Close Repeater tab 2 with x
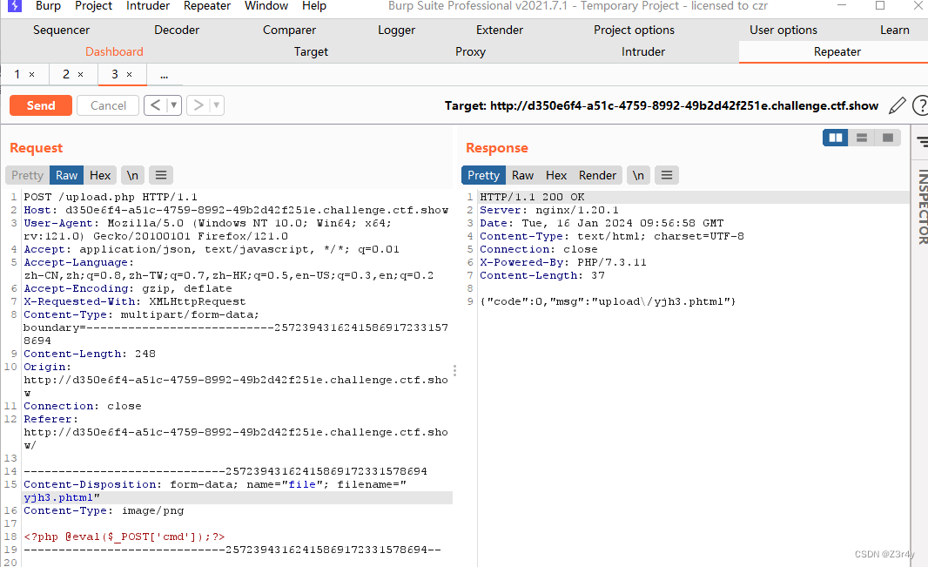The width and height of the screenshot is (928, 567). [80, 75]
